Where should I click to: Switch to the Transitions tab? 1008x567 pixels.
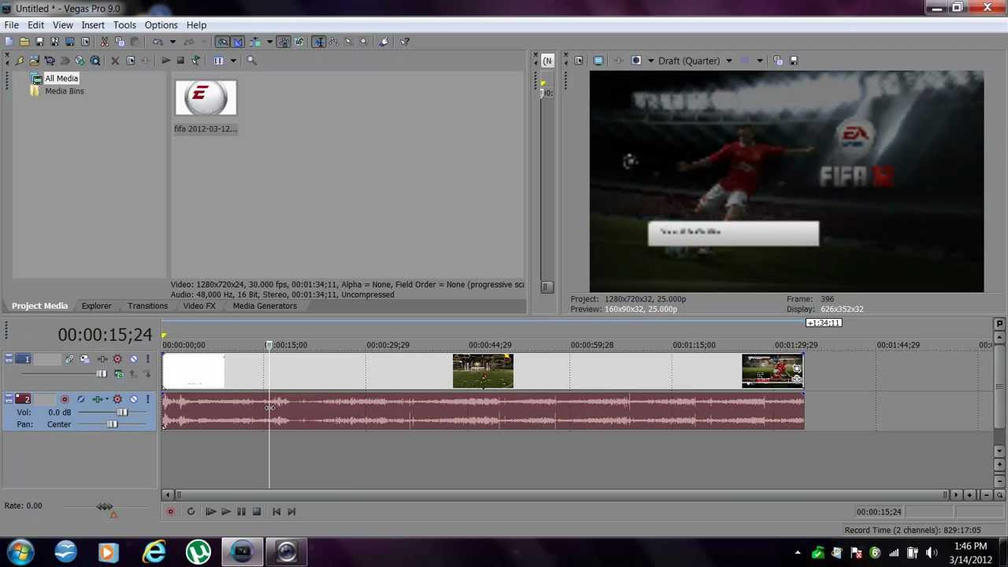(x=147, y=306)
